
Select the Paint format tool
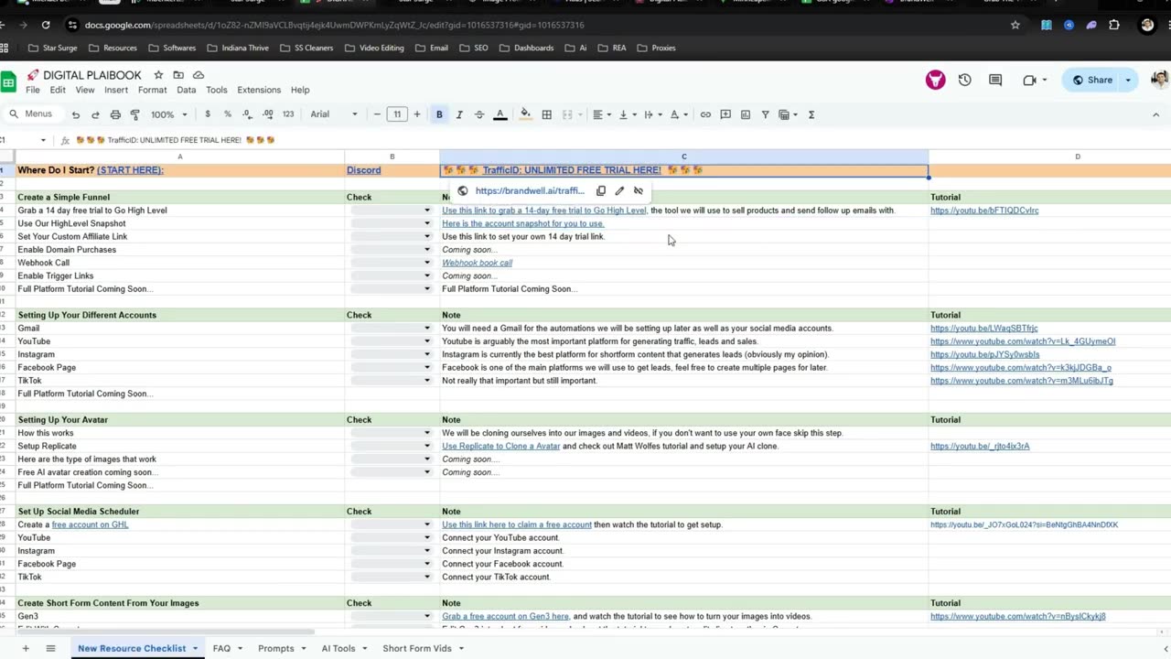[x=134, y=114]
